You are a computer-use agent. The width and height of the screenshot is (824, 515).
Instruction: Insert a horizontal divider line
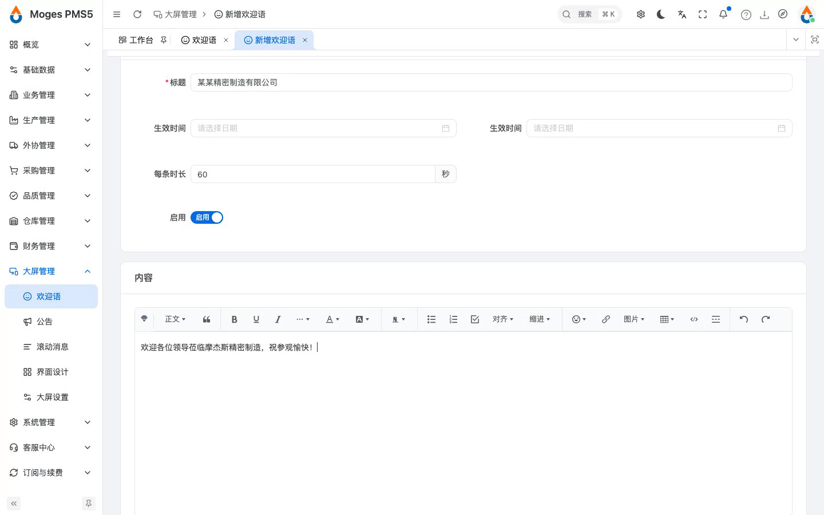click(x=716, y=319)
